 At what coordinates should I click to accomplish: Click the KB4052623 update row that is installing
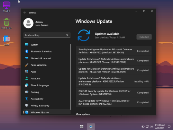tap(113, 81)
